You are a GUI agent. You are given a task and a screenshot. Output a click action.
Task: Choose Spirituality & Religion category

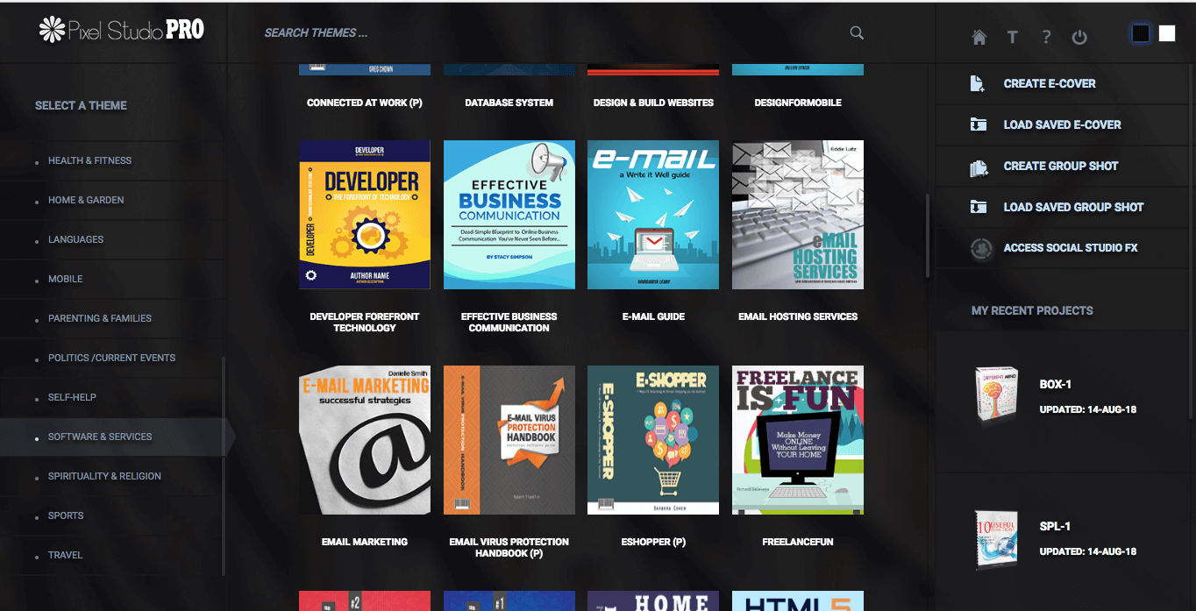coord(104,476)
